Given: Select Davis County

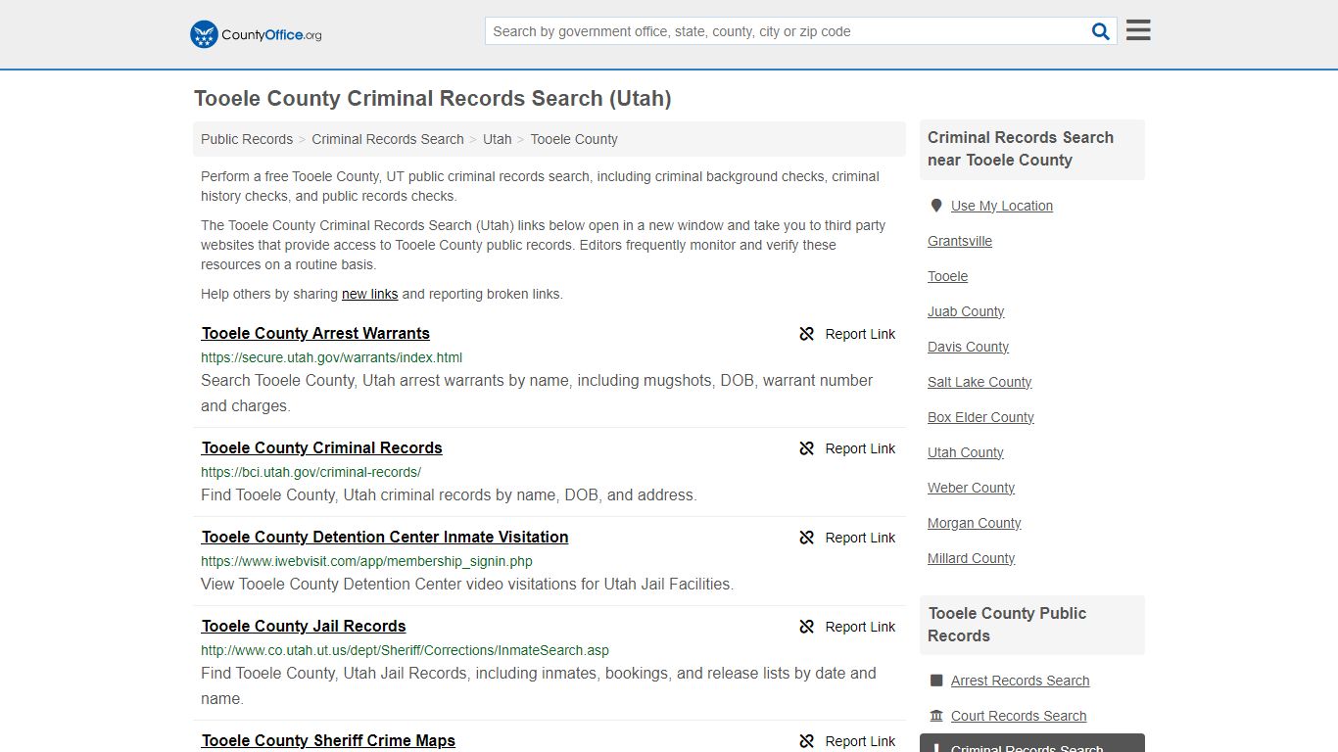Looking at the screenshot, I should click(x=968, y=347).
